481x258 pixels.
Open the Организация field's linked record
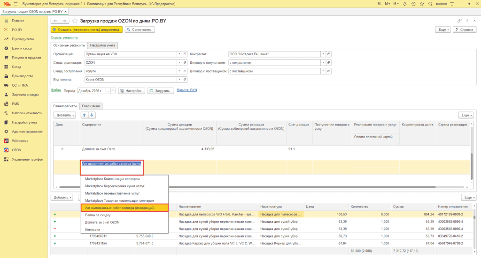[x=185, y=54]
